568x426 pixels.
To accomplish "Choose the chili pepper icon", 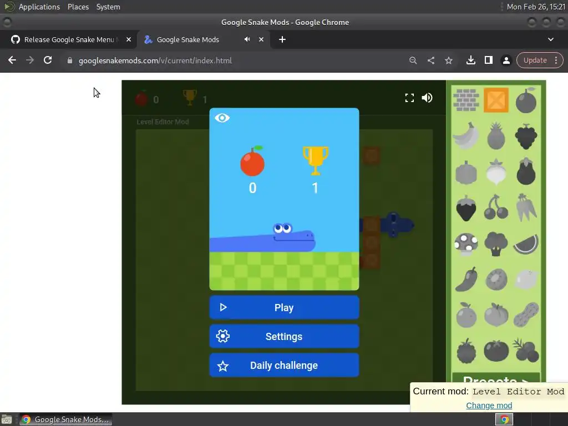I will (466, 280).
